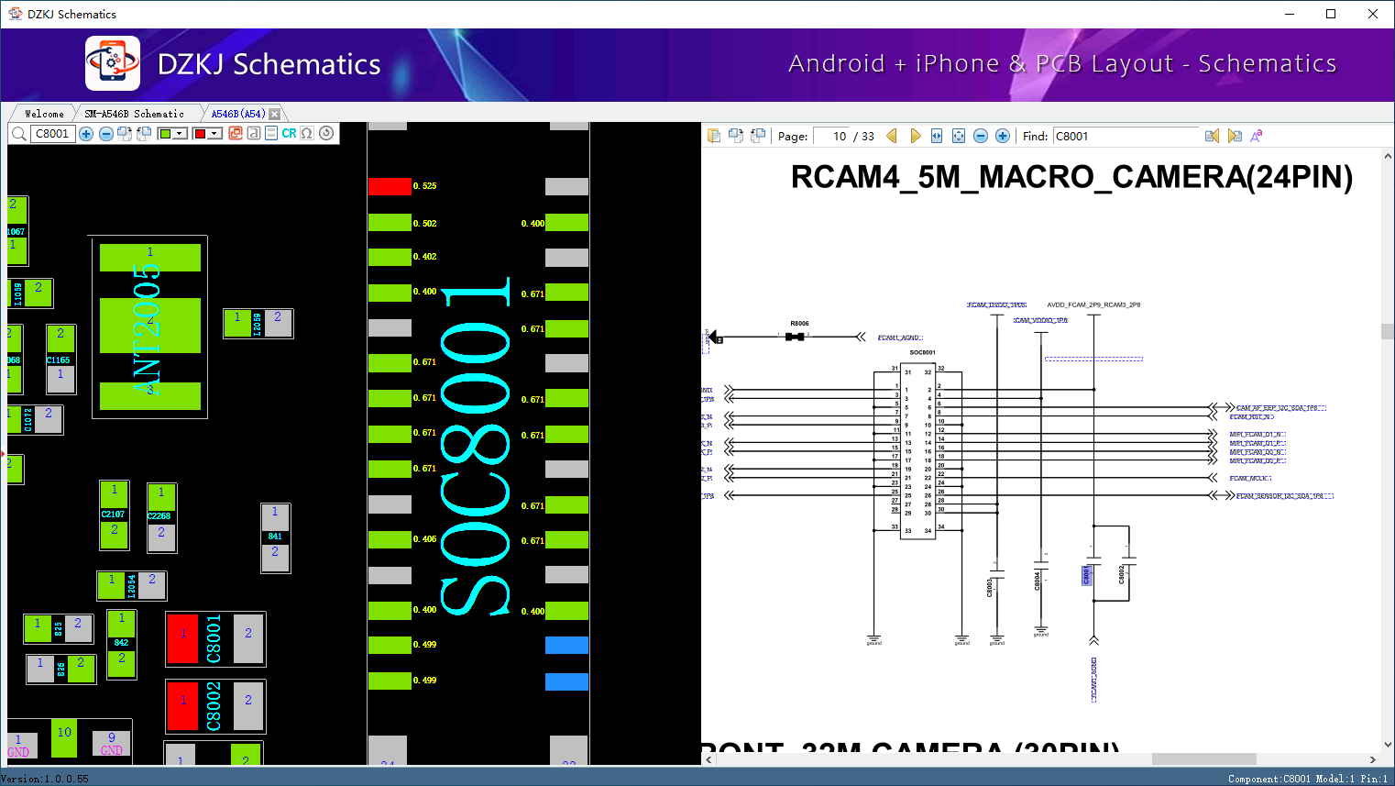Expand the thumbnail panel icon in PDF viewer

coord(714,135)
